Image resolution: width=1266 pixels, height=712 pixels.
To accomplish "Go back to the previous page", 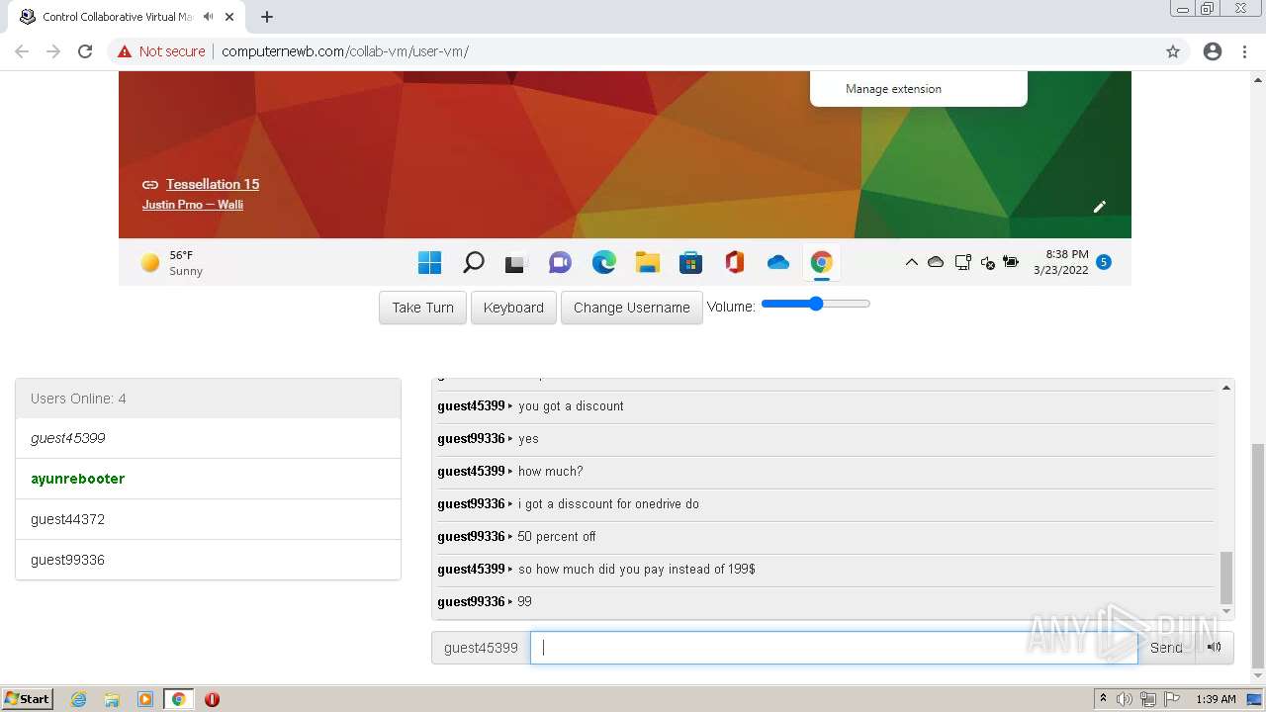I will pyautogui.click(x=22, y=51).
